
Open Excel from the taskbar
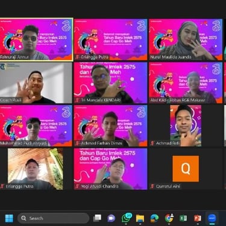coord(183,218)
